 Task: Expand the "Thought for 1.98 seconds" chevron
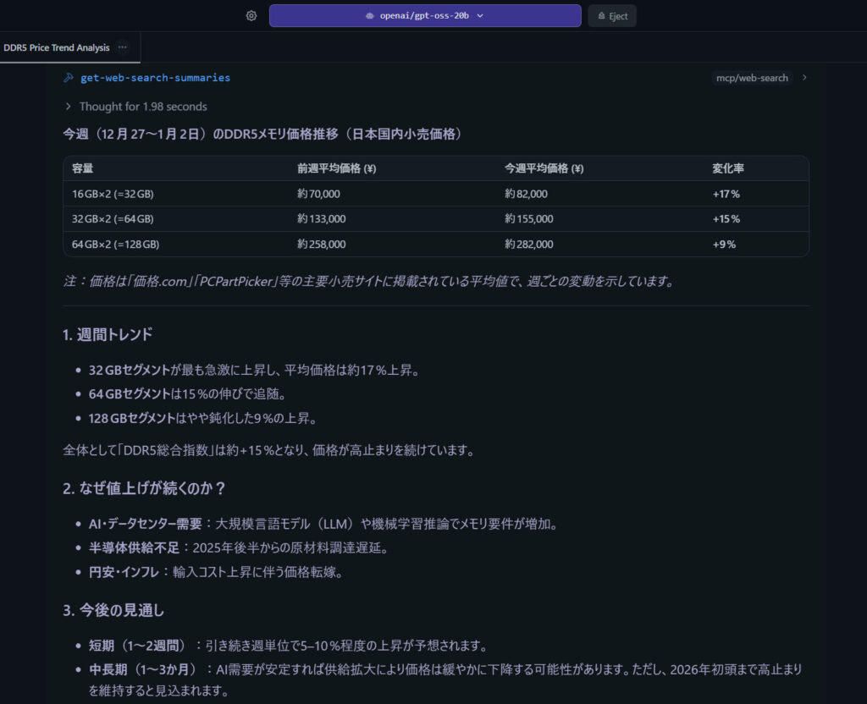68,107
